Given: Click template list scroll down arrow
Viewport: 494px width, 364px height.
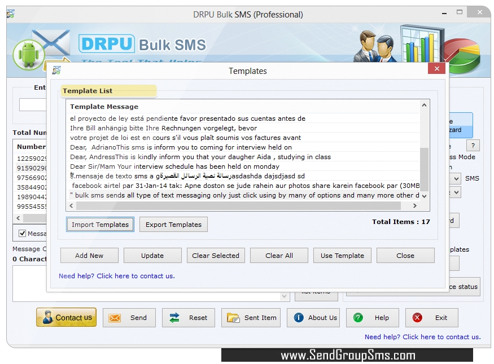Looking at the screenshot, I should pyautogui.click(x=424, y=196).
